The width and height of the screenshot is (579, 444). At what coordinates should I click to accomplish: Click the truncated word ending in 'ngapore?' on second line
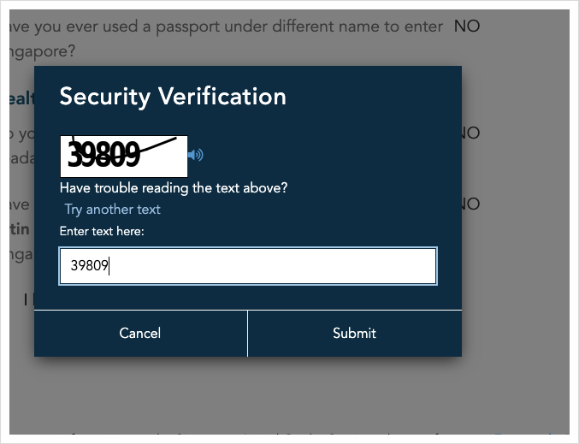pos(39,51)
